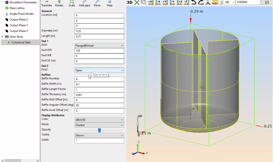This screenshot has height=162, width=273.
Task: Click the Translate button
Action: [x=46, y=4]
